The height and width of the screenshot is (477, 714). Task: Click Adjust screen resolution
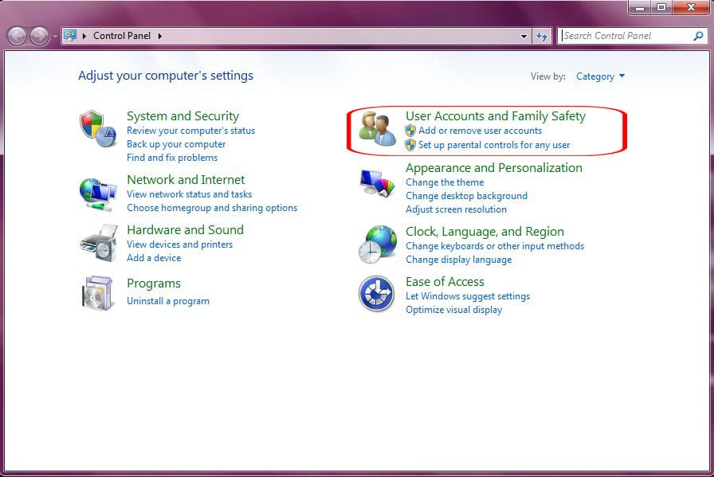pyautogui.click(x=456, y=209)
